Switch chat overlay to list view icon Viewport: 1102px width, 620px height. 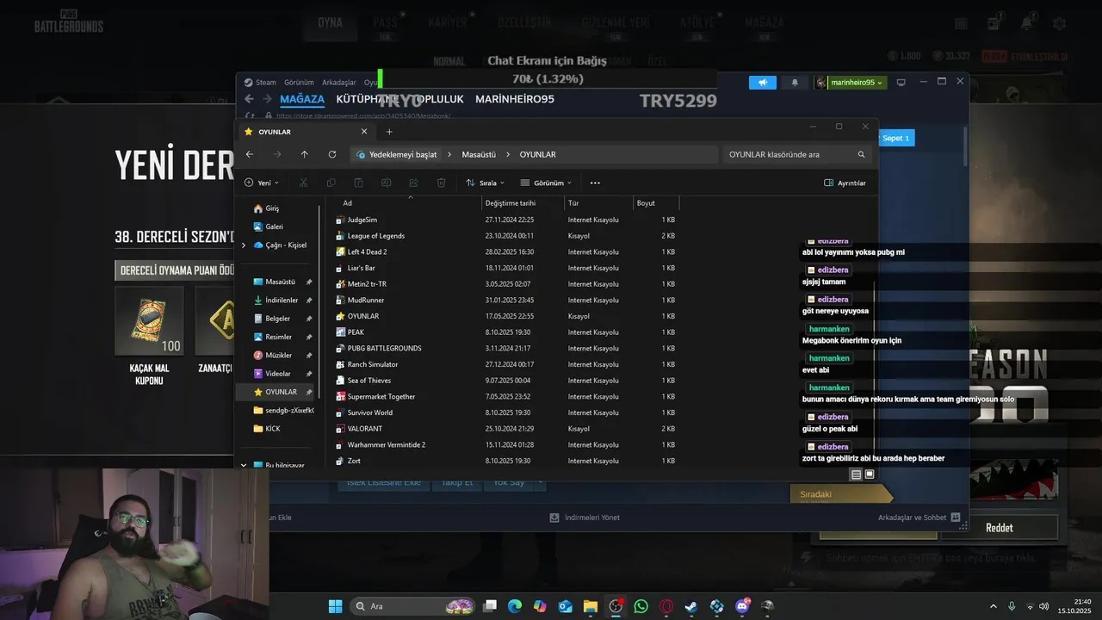[856, 474]
